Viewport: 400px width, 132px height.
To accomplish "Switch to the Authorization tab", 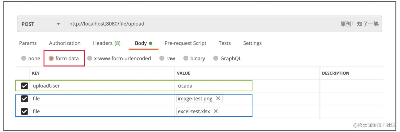I will [65, 43].
